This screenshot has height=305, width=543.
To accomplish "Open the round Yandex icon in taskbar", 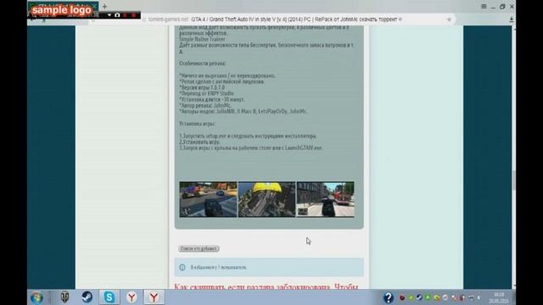I will 132,297.
